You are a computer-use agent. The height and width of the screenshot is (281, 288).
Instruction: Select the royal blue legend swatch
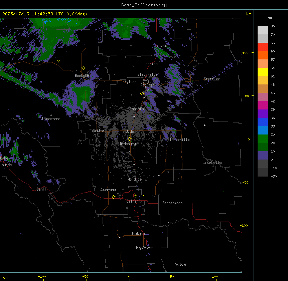[x=263, y=122]
